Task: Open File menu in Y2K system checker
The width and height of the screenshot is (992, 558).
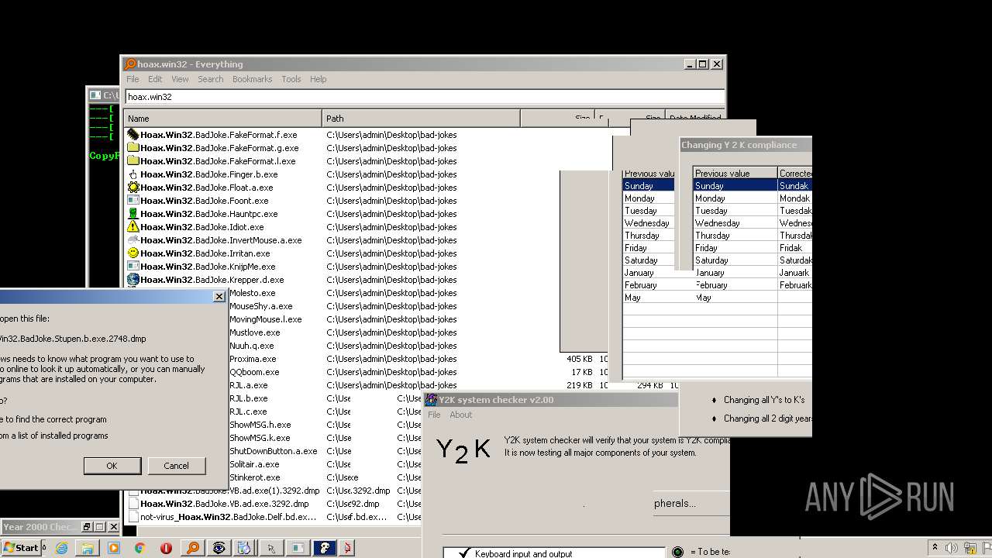Action: tap(434, 415)
